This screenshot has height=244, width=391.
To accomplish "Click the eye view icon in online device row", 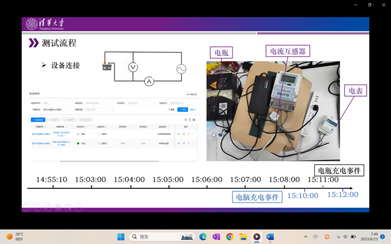I will pyautogui.click(x=179, y=144).
